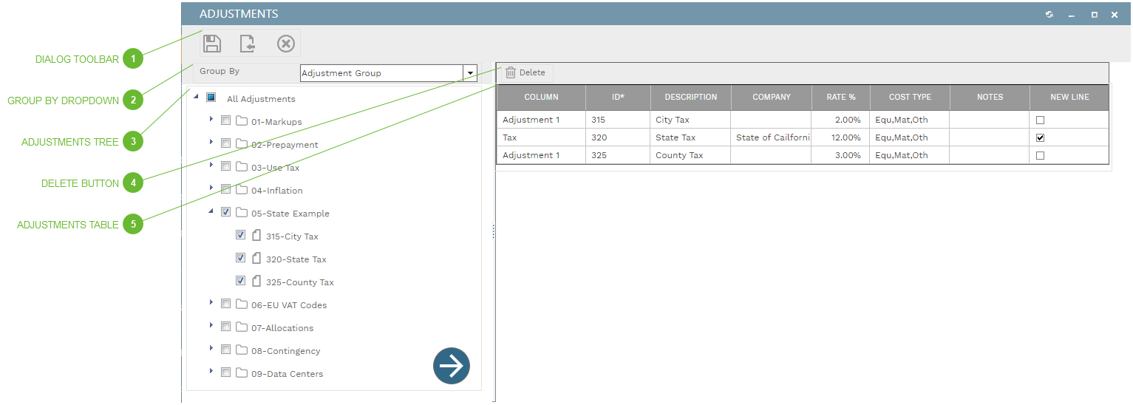Uncheck the 315-City Tax checkbox
Screen dimensions: 1133x405
point(240,235)
